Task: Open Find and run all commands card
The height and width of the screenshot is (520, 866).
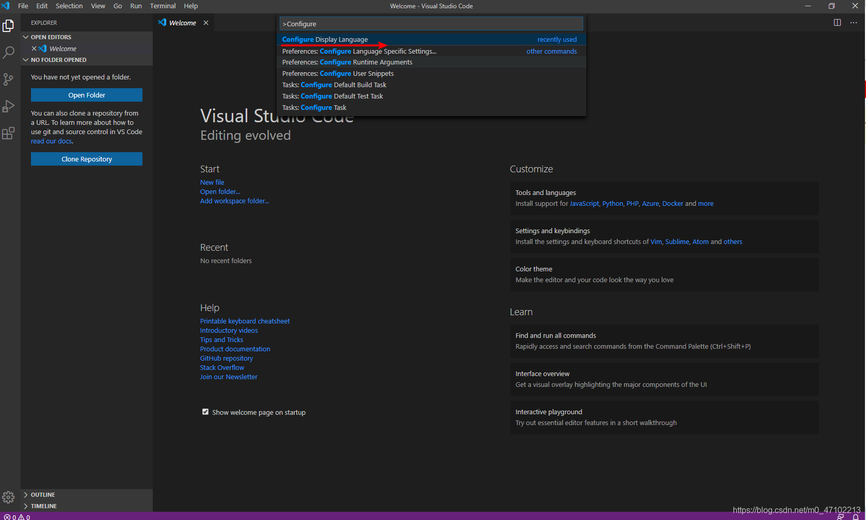Action: [664, 341]
